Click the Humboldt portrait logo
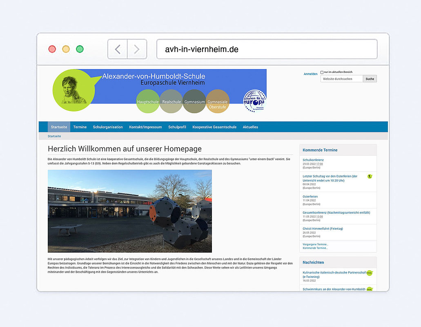The height and width of the screenshot is (327, 421). coord(73,90)
